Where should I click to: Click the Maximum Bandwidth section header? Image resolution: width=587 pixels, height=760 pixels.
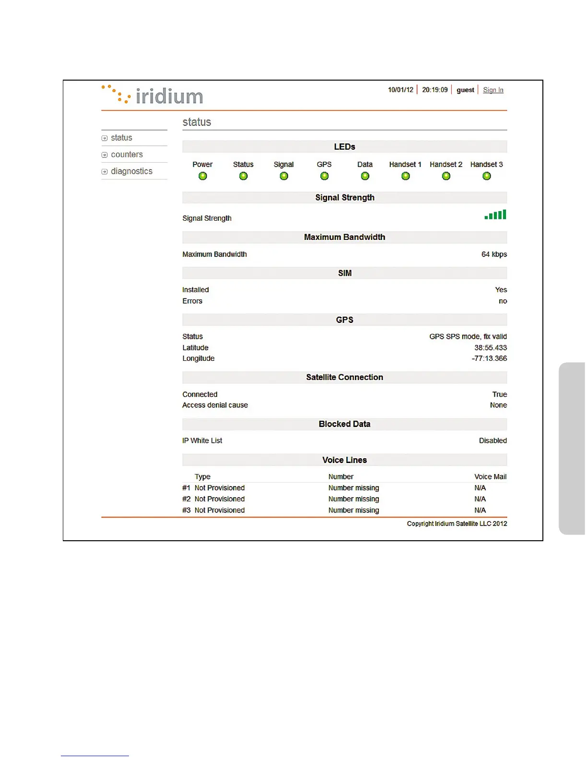[345, 237]
